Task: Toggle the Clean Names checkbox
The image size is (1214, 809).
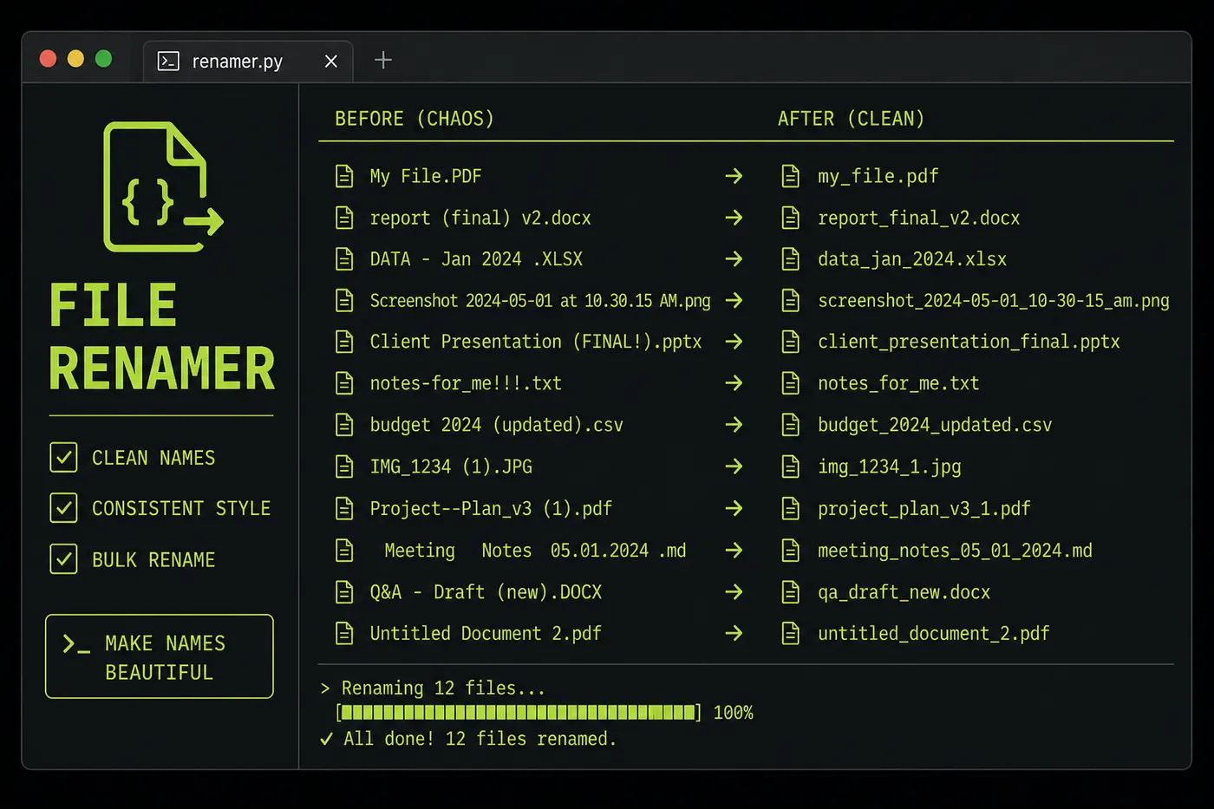Action: click(63, 457)
